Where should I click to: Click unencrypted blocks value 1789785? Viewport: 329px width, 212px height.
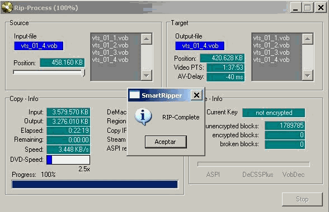285,126
